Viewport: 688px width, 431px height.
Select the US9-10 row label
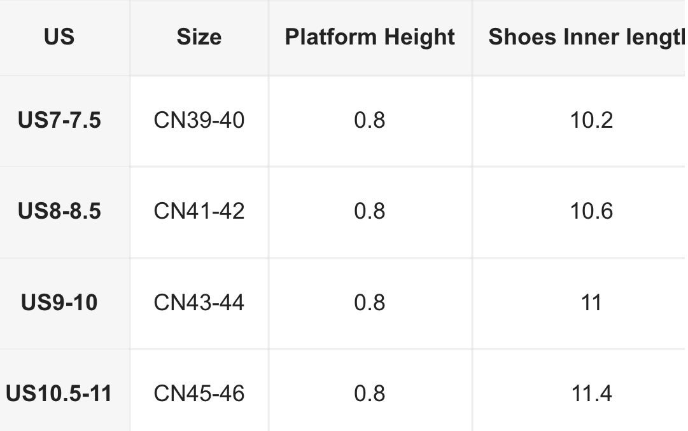click(59, 303)
